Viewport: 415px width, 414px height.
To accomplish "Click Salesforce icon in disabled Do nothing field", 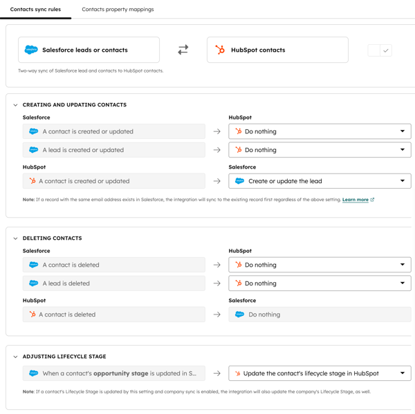I will pyautogui.click(x=239, y=314).
